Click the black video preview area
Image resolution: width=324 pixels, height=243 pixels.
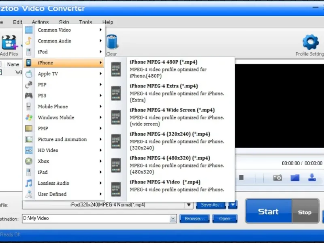(x=279, y=106)
